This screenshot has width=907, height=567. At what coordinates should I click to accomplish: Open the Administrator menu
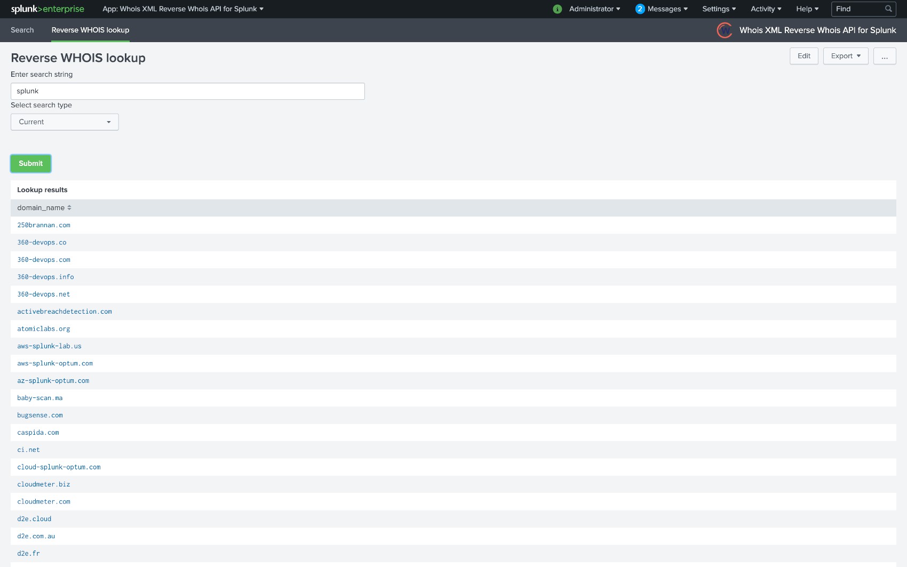pyautogui.click(x=594, y=9)
